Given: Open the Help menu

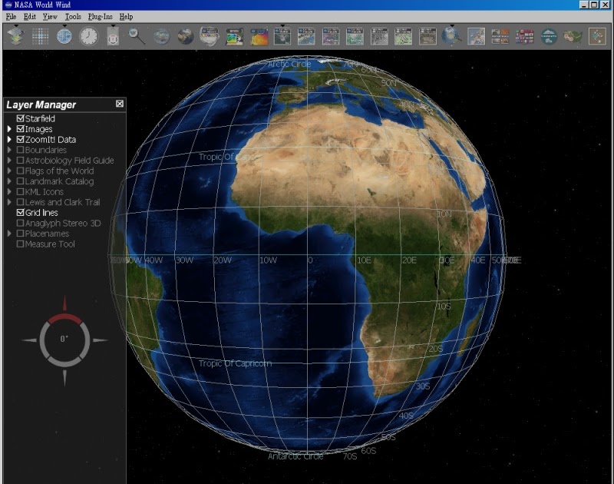Looking at the screenshot, I should click(x=126, y=17).
